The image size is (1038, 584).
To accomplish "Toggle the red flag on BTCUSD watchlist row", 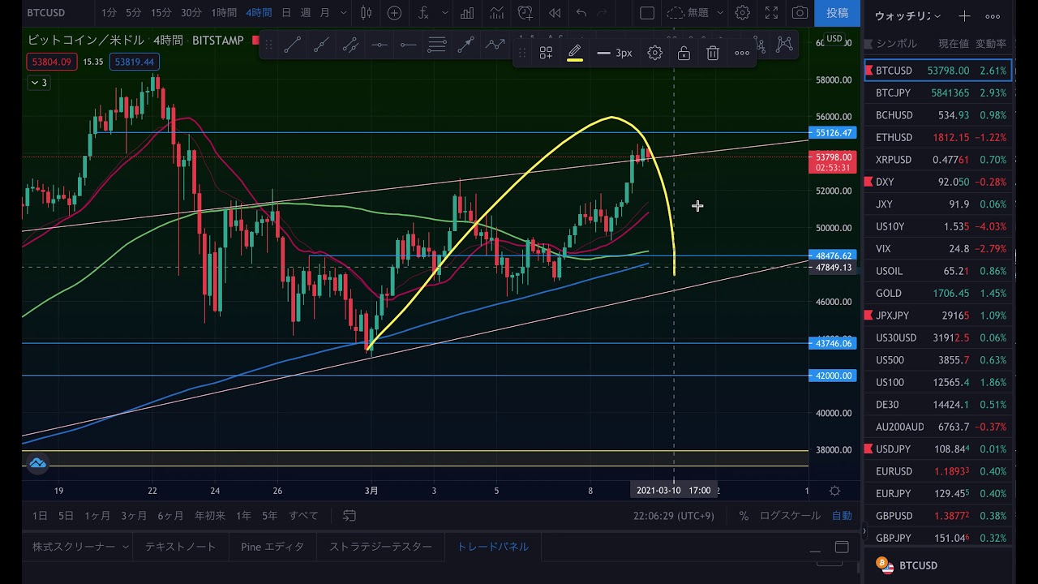I will pyautogui.click(x=869, y=71).
